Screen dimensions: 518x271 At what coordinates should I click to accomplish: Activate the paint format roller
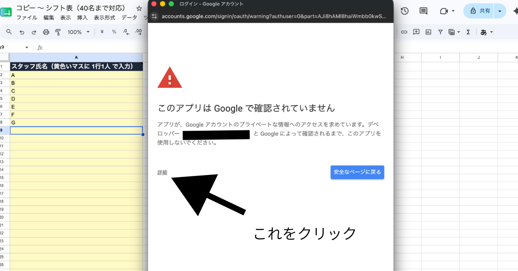[58, 32]
